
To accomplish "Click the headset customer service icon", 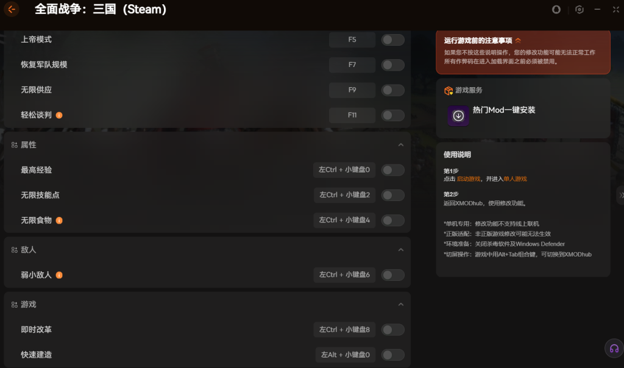I will (614, 348).
